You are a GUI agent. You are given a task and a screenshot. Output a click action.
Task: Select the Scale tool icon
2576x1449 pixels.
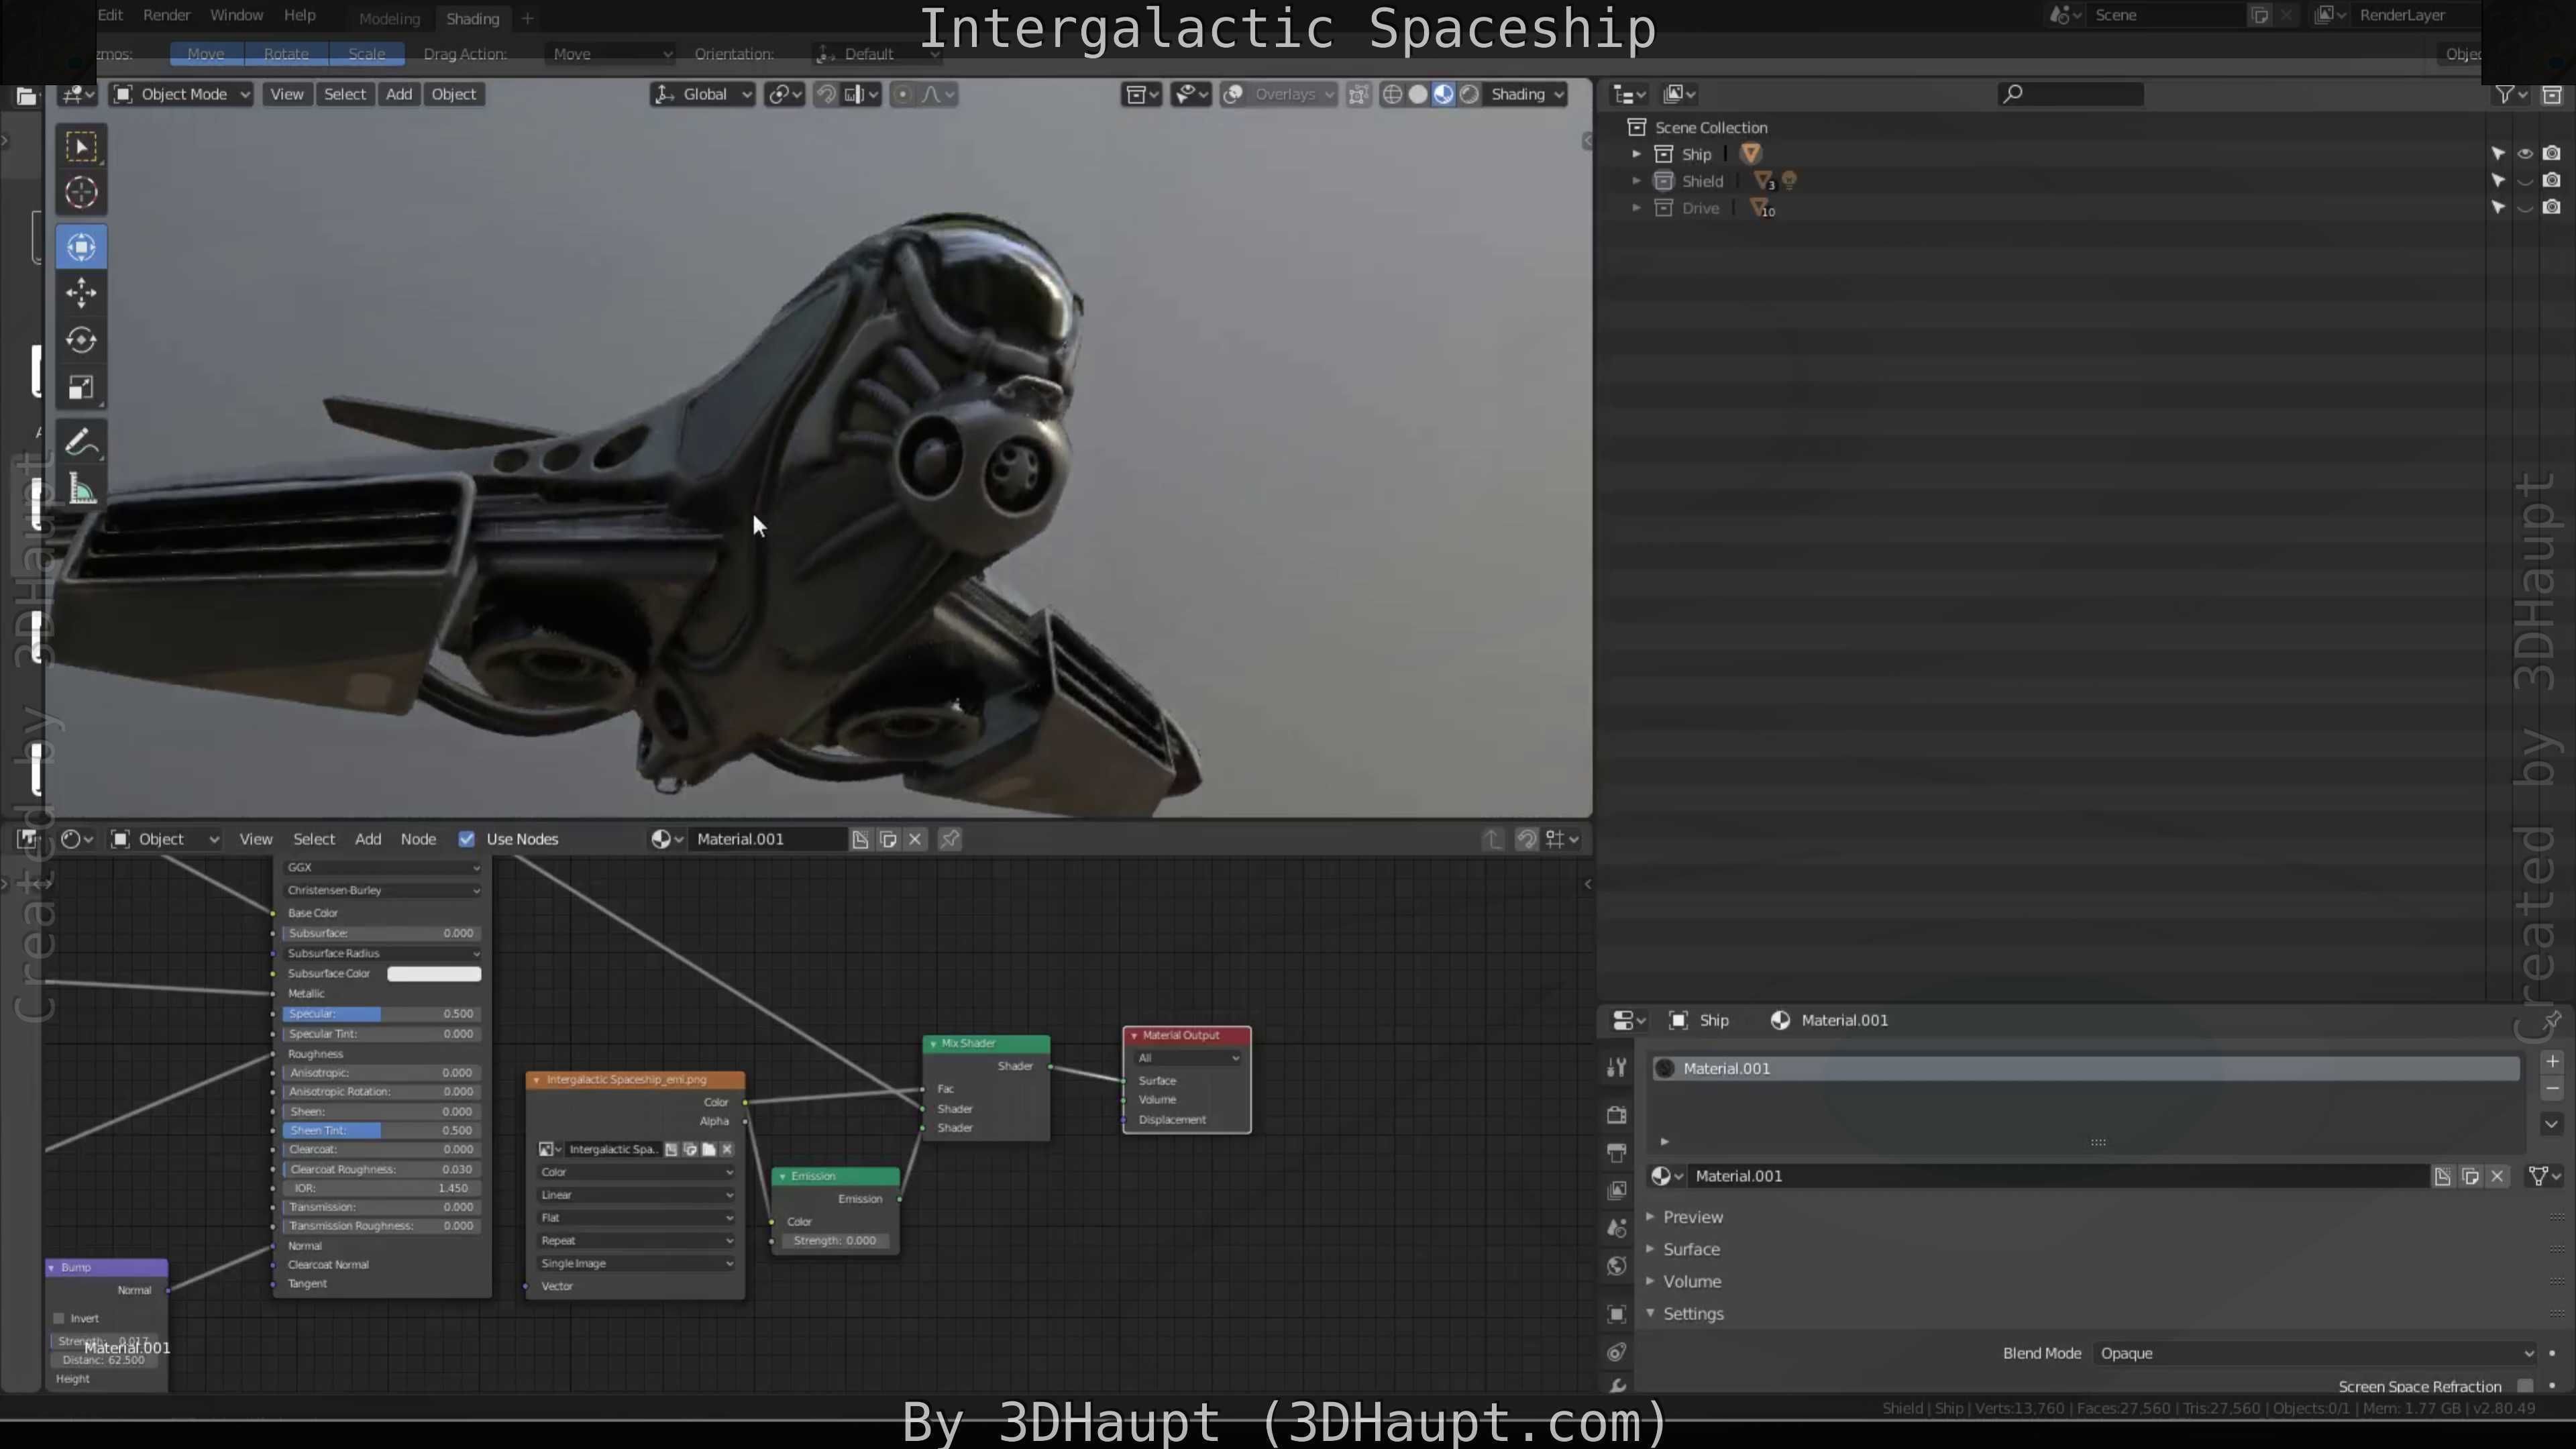tap(81, 388)
